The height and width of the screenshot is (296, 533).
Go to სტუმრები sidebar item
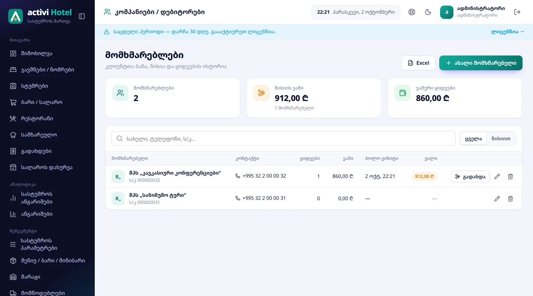tap(47, 86)
